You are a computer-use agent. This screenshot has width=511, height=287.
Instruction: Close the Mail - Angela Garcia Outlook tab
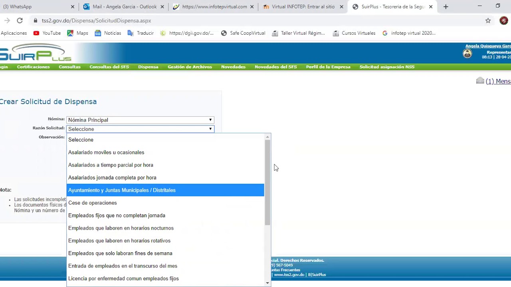point(163,7)
